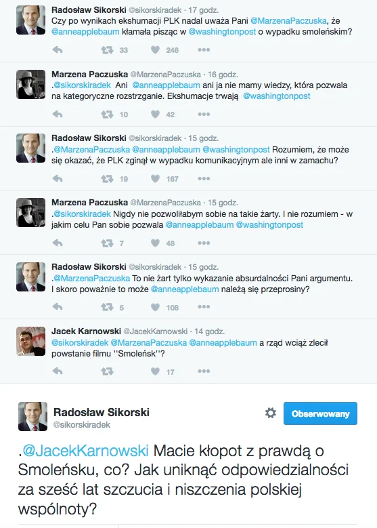
Task: Click Radosław Sikorski's avatar in main tweet
Action: coord(32,416)
